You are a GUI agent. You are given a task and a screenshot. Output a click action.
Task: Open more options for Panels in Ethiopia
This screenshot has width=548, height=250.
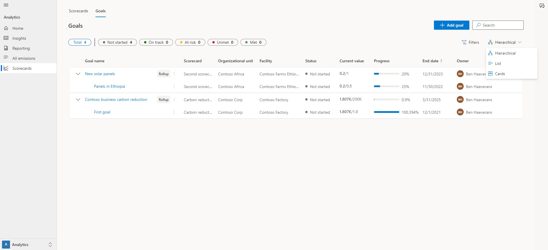[x=174, y=86]
